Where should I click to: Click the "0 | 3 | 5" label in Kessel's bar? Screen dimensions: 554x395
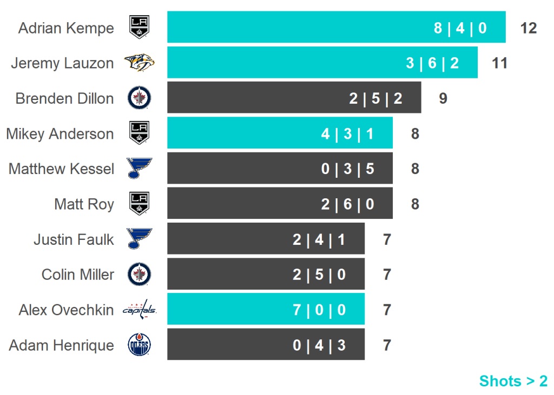[347, 169]
